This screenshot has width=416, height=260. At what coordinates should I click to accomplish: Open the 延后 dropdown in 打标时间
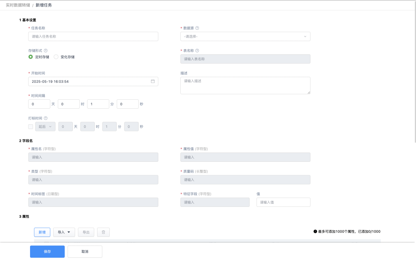pyautogui.click(x=45, y=127)
